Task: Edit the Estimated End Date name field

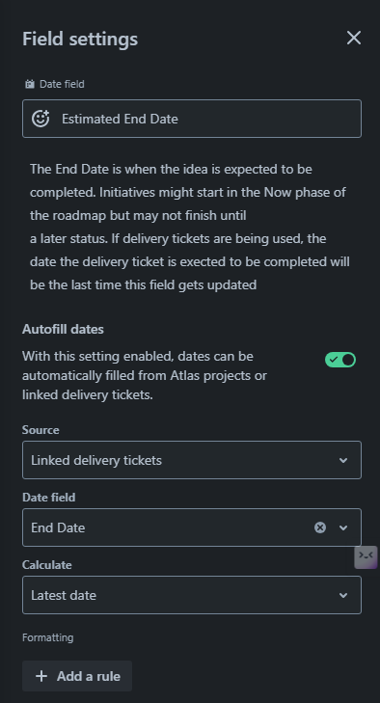Action: (192, 119)
